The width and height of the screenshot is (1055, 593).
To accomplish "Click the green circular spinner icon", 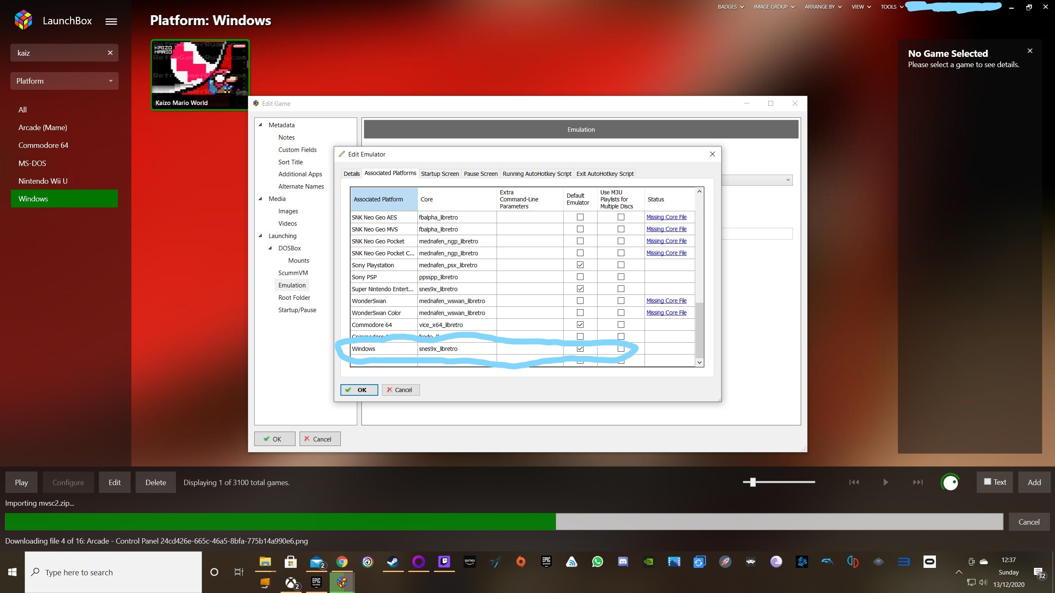I will [950, 482].
